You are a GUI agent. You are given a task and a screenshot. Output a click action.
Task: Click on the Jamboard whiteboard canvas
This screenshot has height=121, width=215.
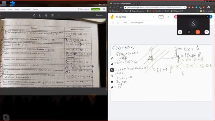pos(161,73)
